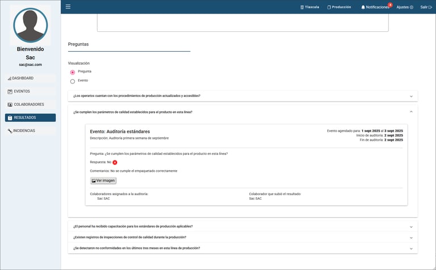Open the Notificaciones link
Screen dimensions: 436x270
click(375, 7)
